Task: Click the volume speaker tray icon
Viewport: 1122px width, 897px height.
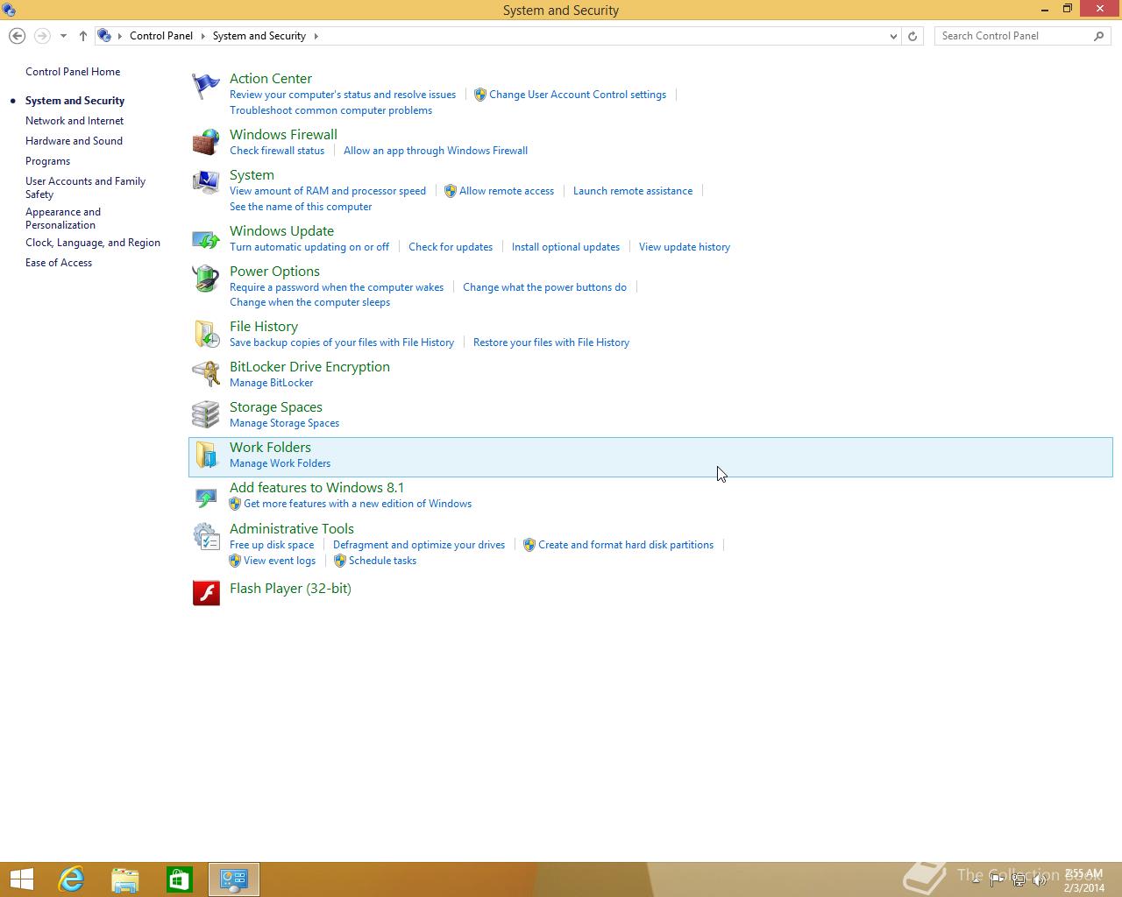Action: (1040, 880)
